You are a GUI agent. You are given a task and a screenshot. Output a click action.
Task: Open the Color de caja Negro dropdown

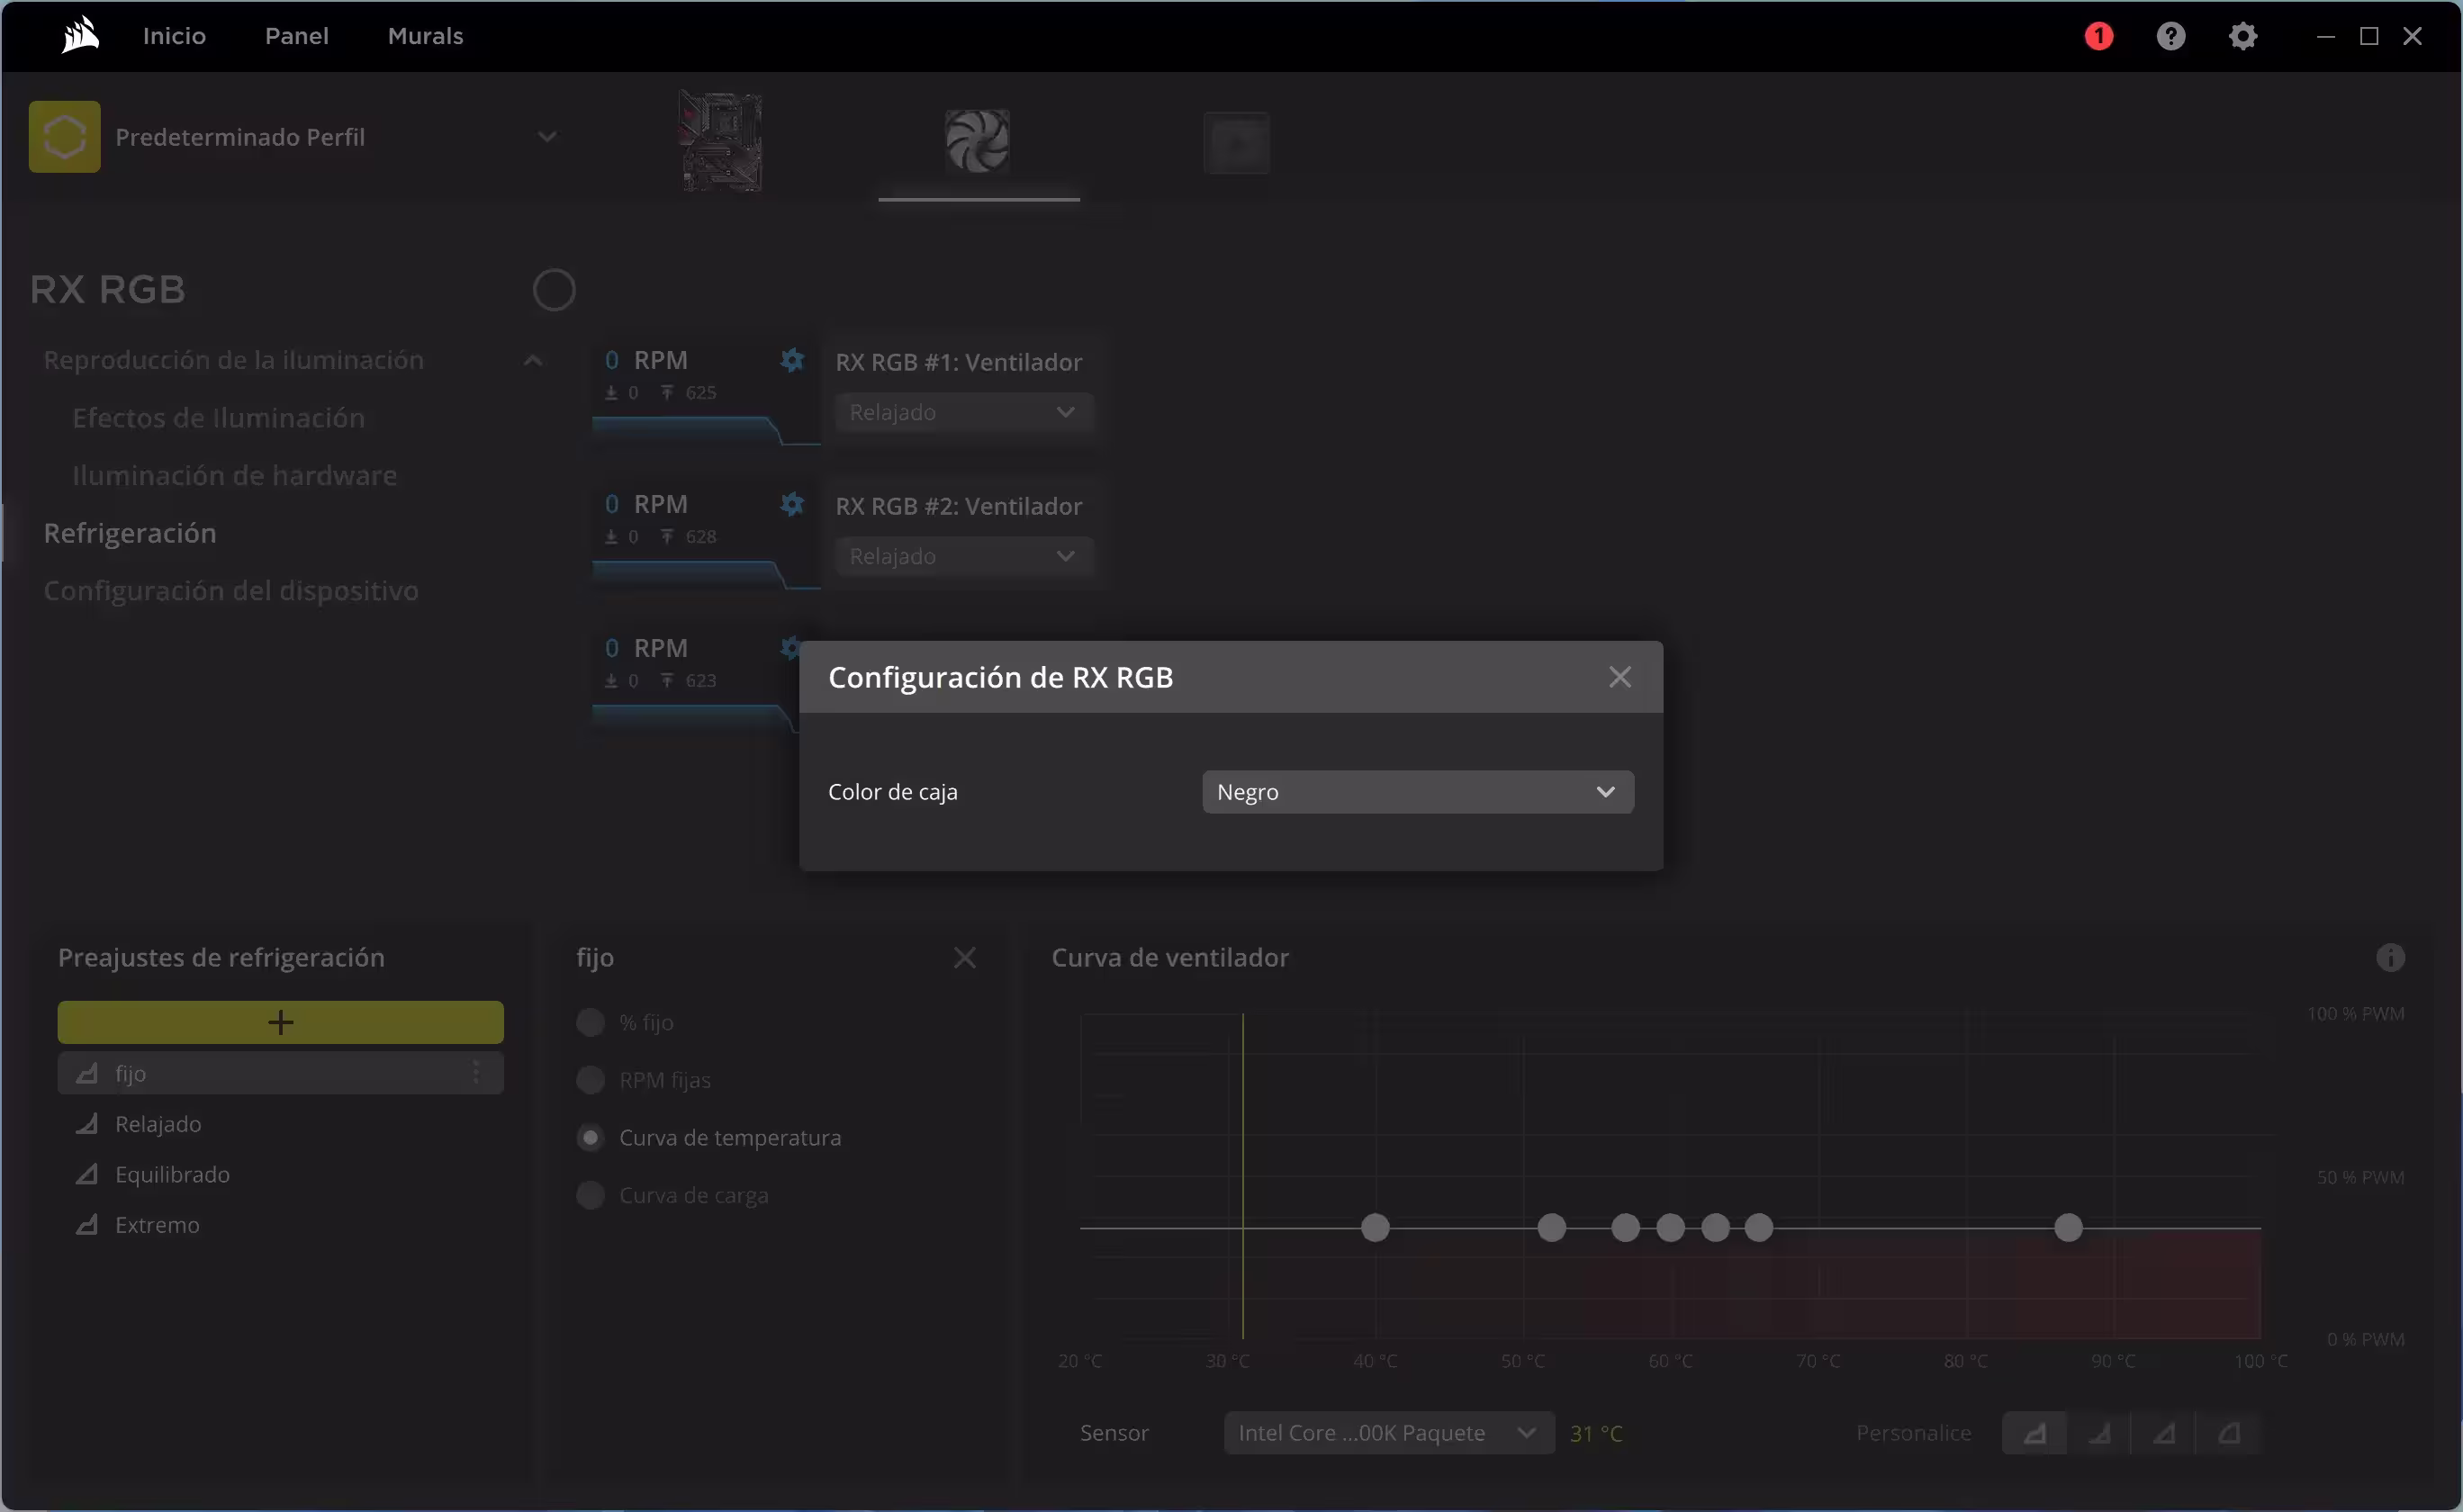tap(1417, 792)
